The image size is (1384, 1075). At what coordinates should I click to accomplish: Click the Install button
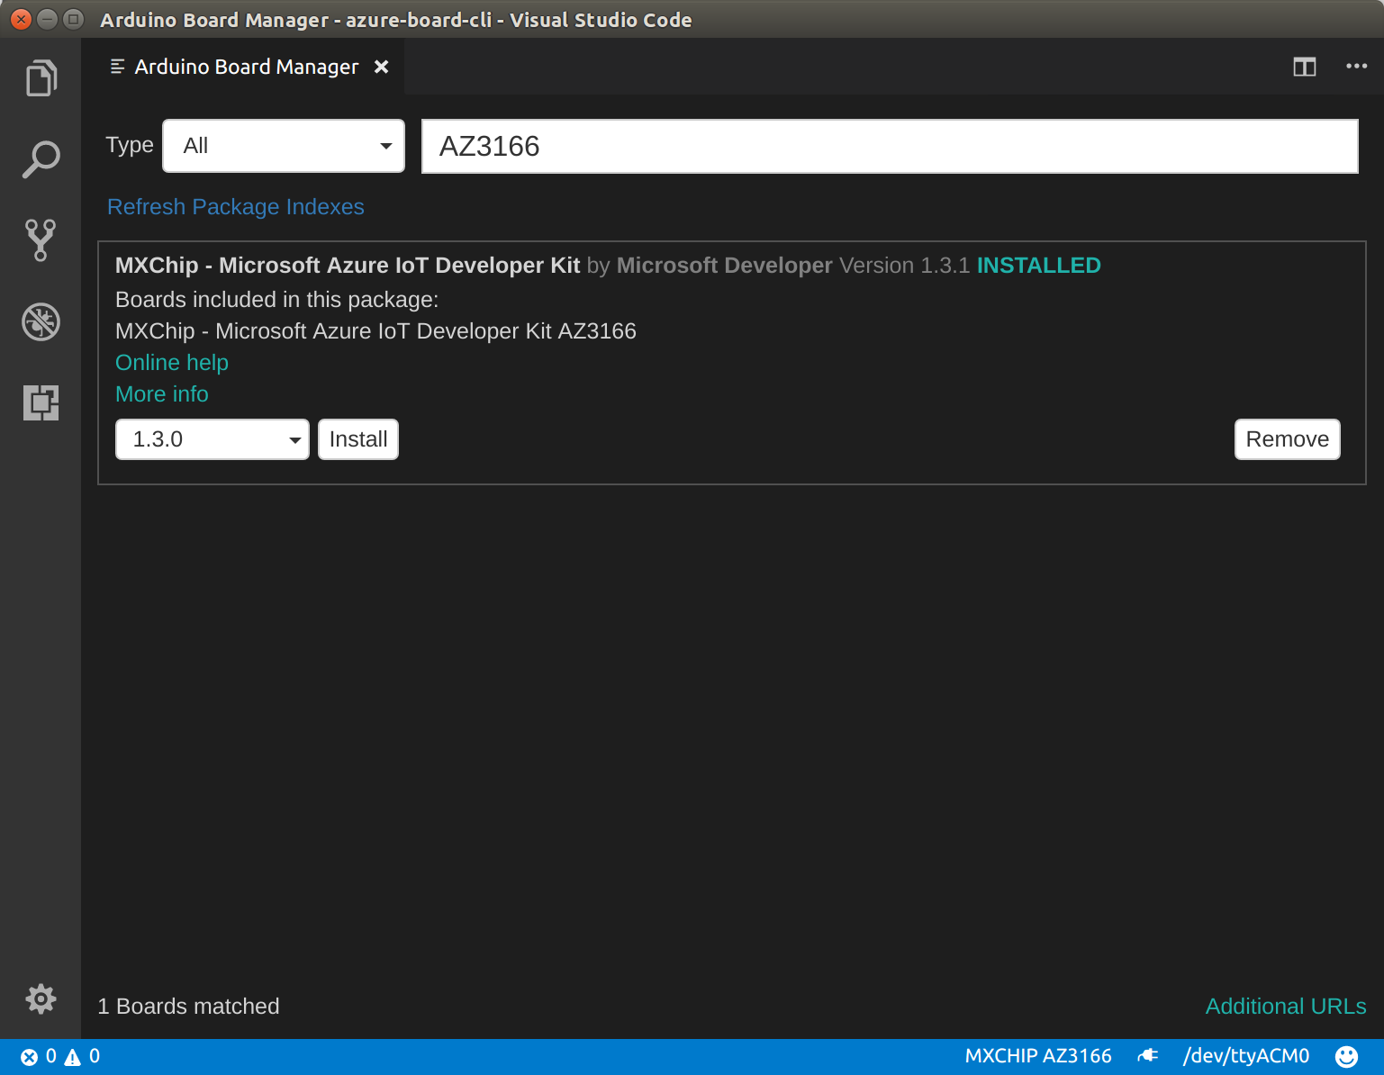(x=358, y=439)
